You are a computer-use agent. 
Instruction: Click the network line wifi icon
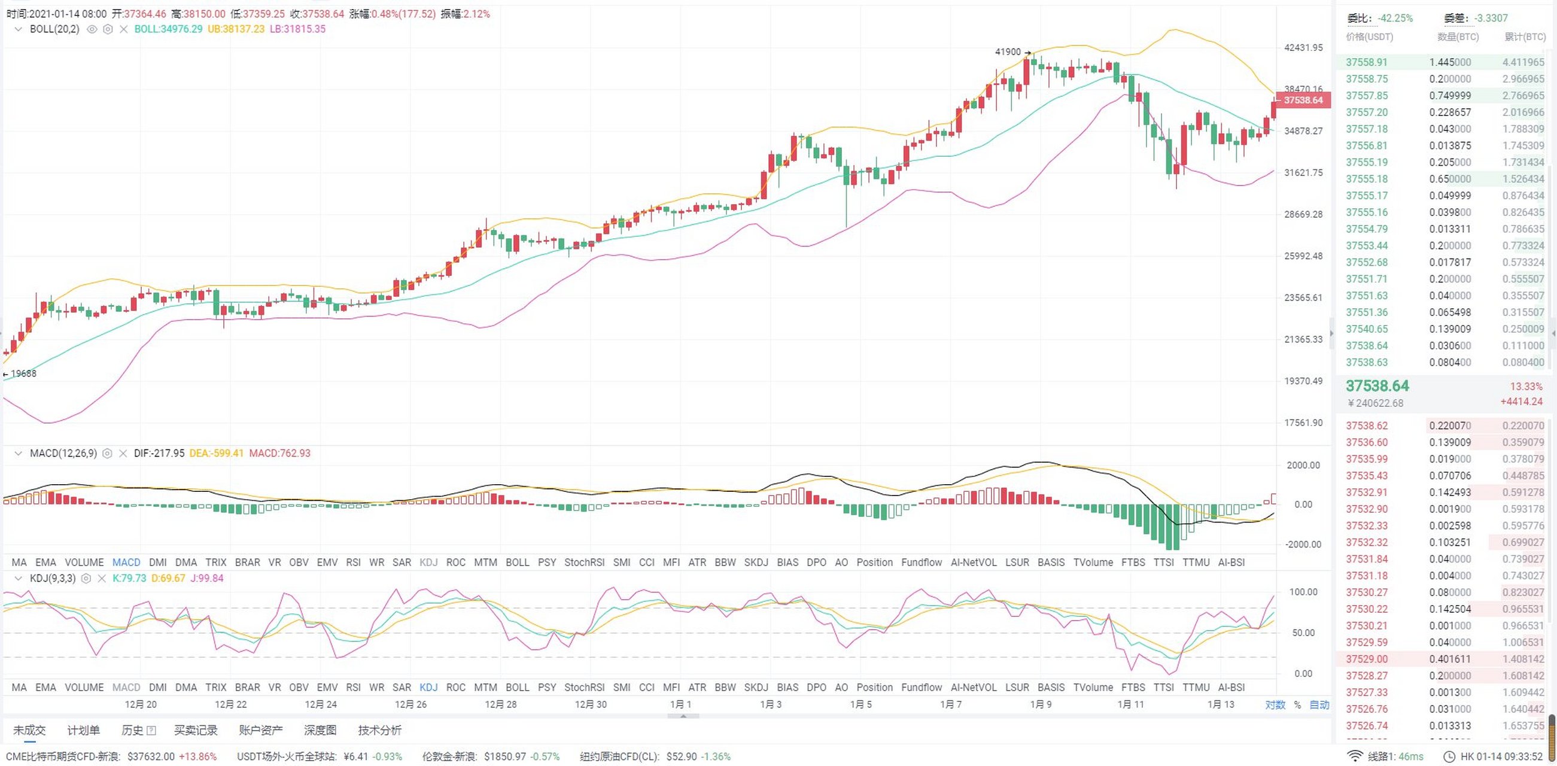point(1355,756)
